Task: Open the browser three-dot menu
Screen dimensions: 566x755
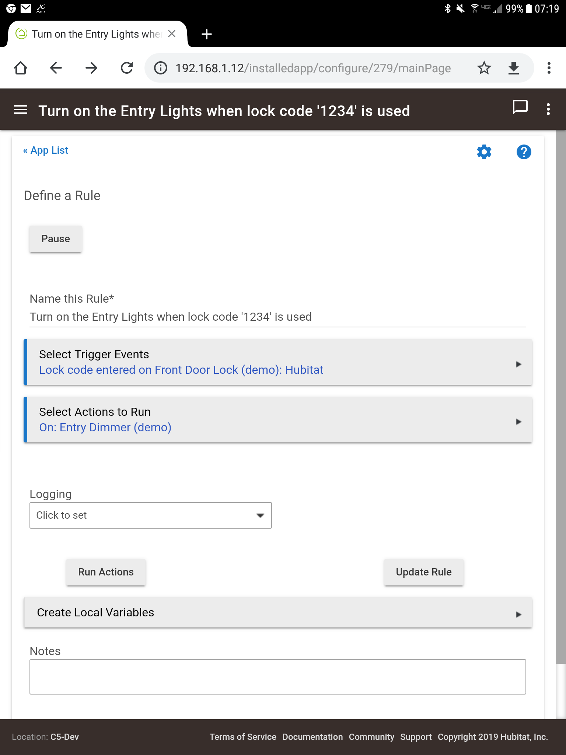Action: click(549, 68)
